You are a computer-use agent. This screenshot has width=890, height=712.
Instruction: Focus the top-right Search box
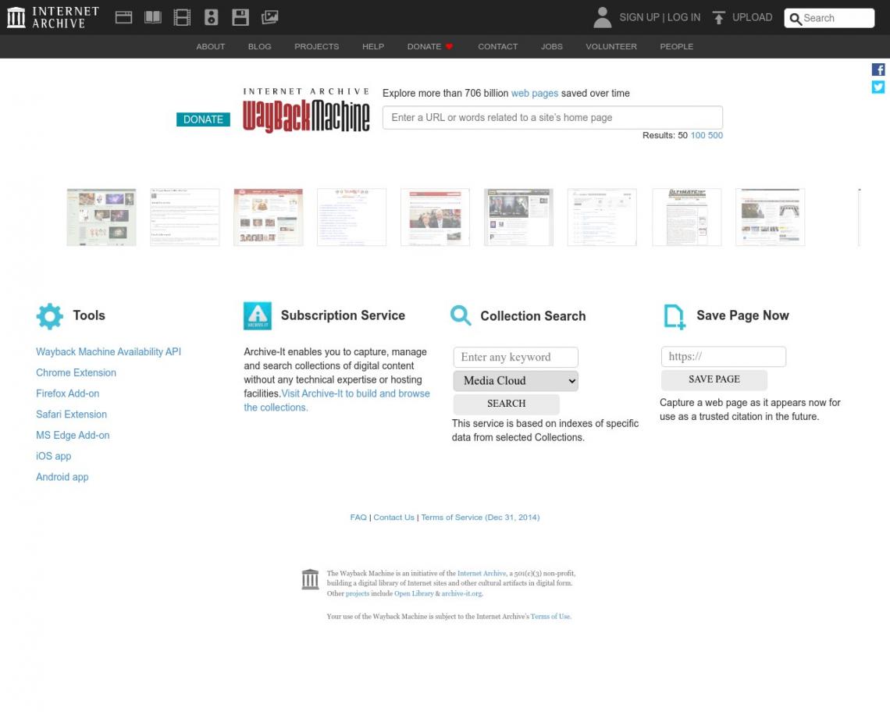pos(829,18)
